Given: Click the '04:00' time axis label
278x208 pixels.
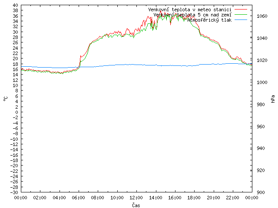Looking at the screenshot, I should click(x=59, y=198).
